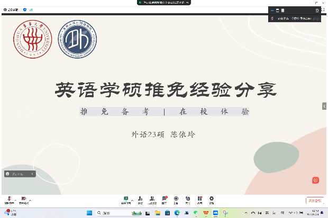
Task: Open the invite participants icon
Action: [x=140, y=199]
